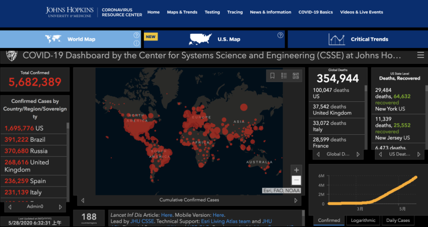This screenshot has height=227, width=428.
Task: Click the Esri, FAO, NOAA attribution
Action: pyautogui.click(x=282, y=191)
